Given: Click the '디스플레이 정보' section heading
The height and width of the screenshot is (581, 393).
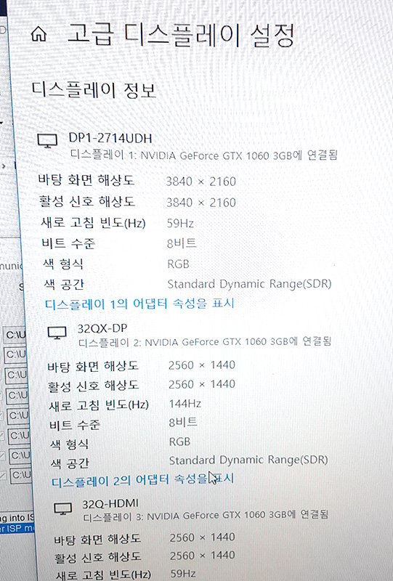Looking at the screenshot, I should click(94, 90).
